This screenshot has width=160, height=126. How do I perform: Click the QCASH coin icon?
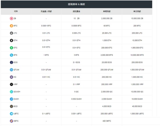coord(11,92)
